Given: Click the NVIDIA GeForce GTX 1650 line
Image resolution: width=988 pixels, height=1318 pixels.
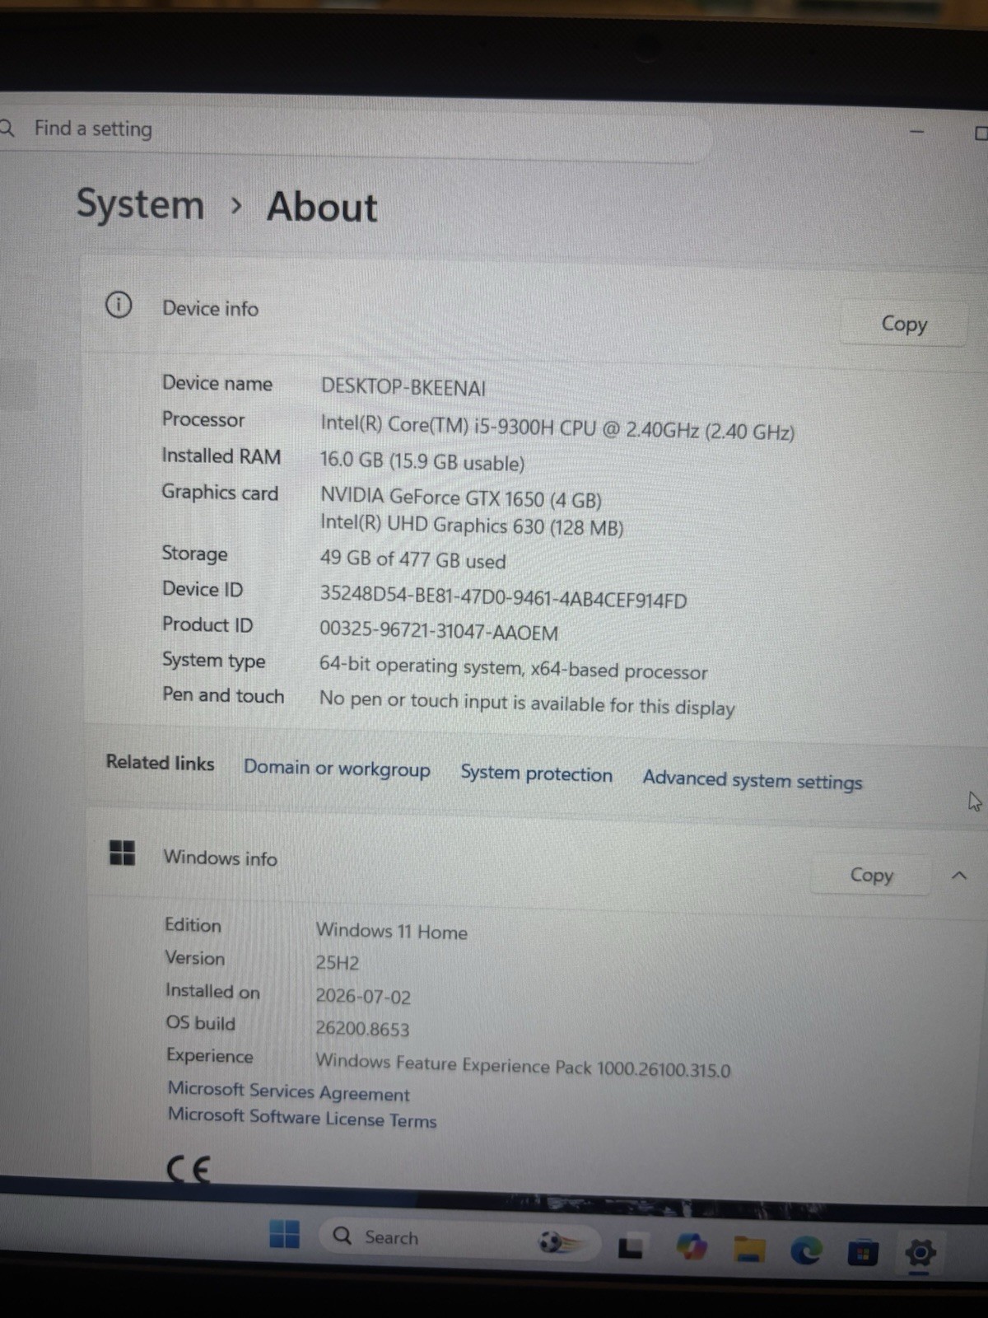Looking at the screenshot, I should [x=461, y=498].
